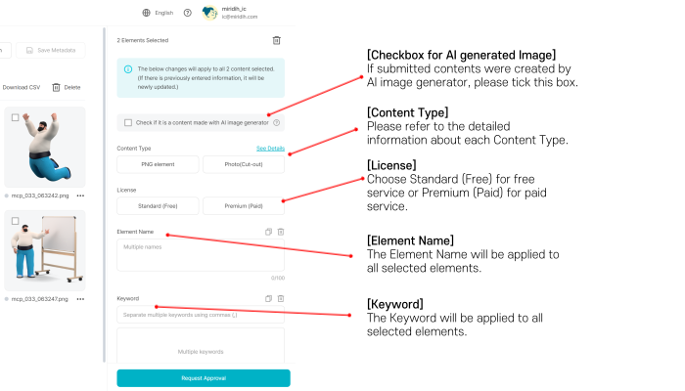Click the Keyword trash icon
This screenshot has height=391, width=685.
click(280, 298)
